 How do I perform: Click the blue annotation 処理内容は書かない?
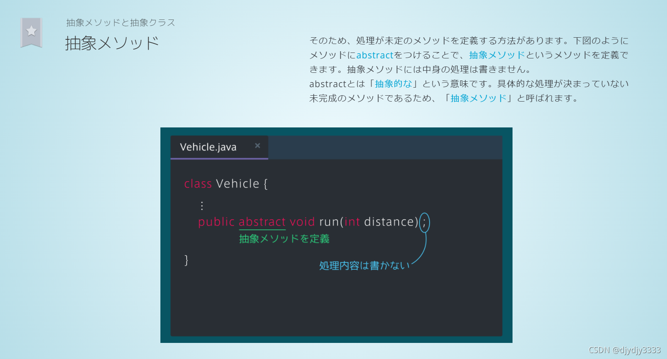(365, 265)
